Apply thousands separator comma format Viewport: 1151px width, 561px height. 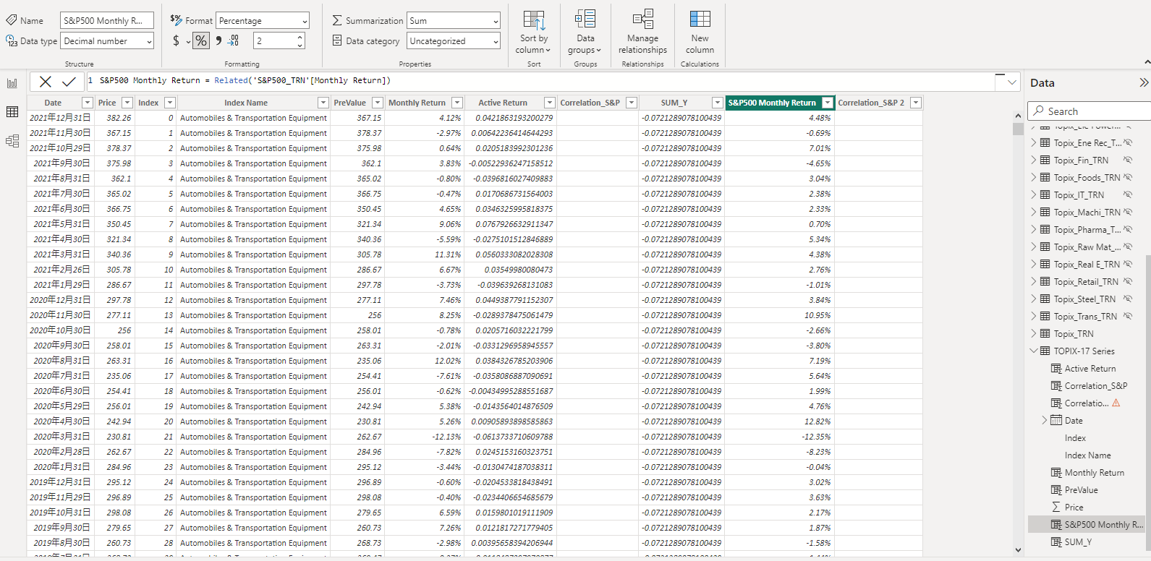pos(218,41)
